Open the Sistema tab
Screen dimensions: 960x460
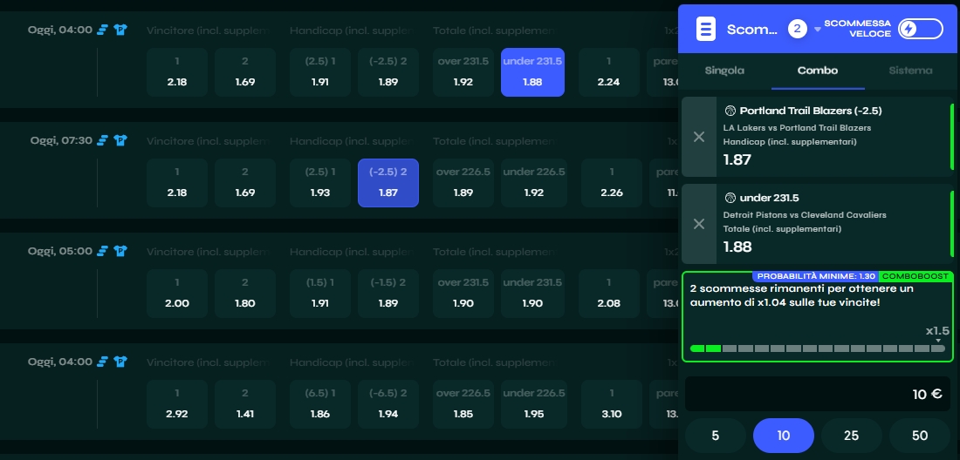(x=910, y=71)
